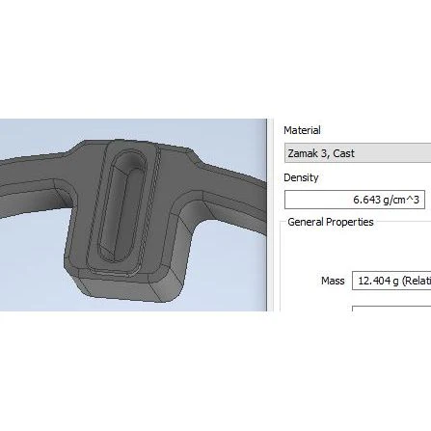Click the Mass label text

tap(333, 281)
